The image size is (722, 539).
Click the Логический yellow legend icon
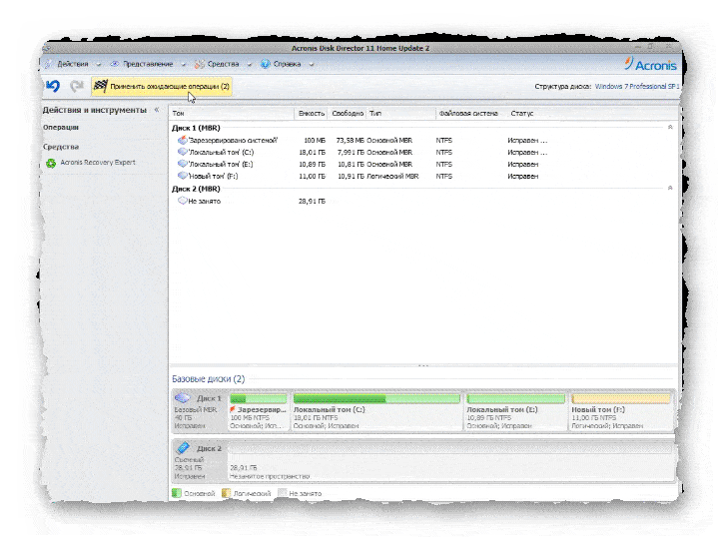coord(226,493)
